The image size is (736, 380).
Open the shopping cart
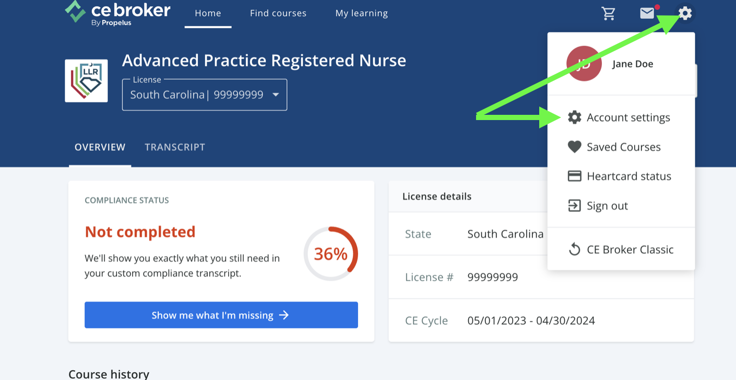point(609,14)
